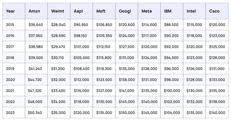Screen dimensions: 231x121
Task: Click the Year column header
Action: (x=10, y=11)
